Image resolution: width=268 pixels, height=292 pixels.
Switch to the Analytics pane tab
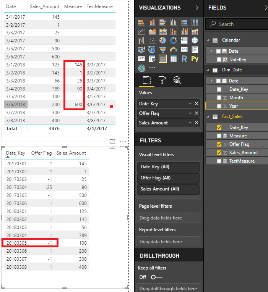coord(177,80)
